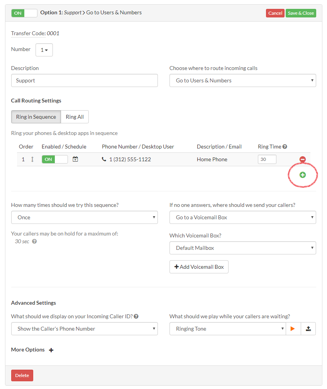Screen dimensions: 327x389
Task: Disable the Home Phone ON toggle
Action: 54,159
